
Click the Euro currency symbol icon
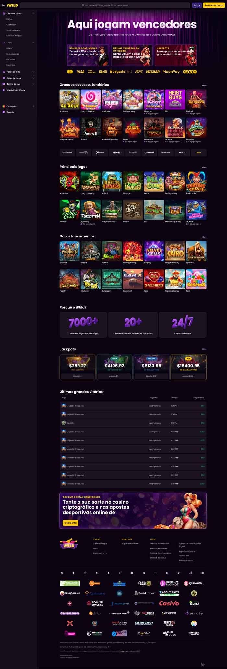click(144, 573)
